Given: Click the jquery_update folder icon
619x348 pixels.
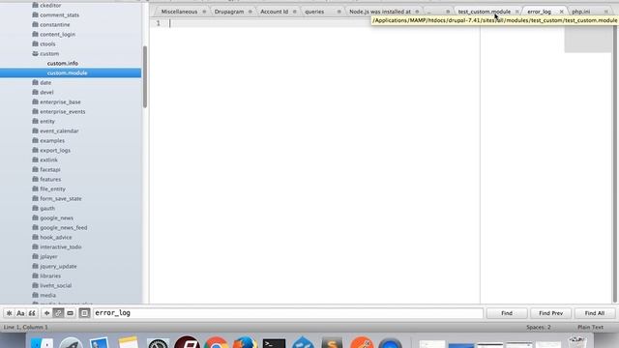Looking at the screenshot, I should click(35, 266).
